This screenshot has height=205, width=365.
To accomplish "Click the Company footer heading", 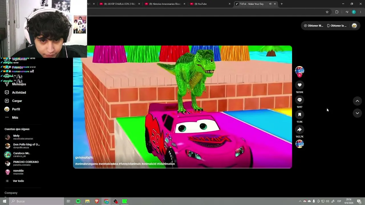I will pos(11,193).
